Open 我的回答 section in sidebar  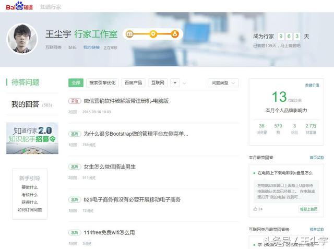(x=32, y=104)
